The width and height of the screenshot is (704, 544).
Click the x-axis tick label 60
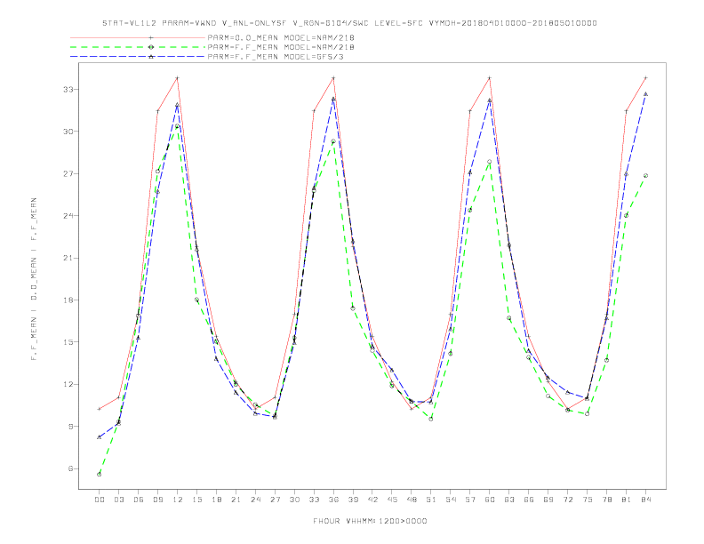click(490, 500)
